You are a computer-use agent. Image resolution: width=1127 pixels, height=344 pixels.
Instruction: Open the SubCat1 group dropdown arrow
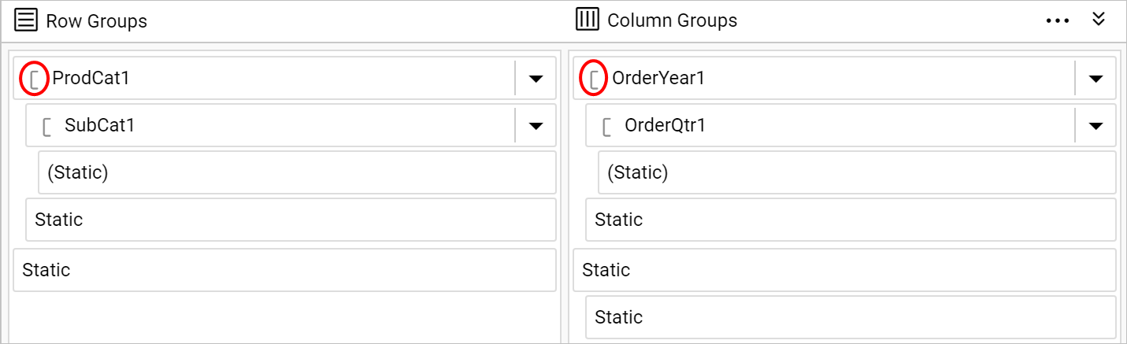pos(536,126)
